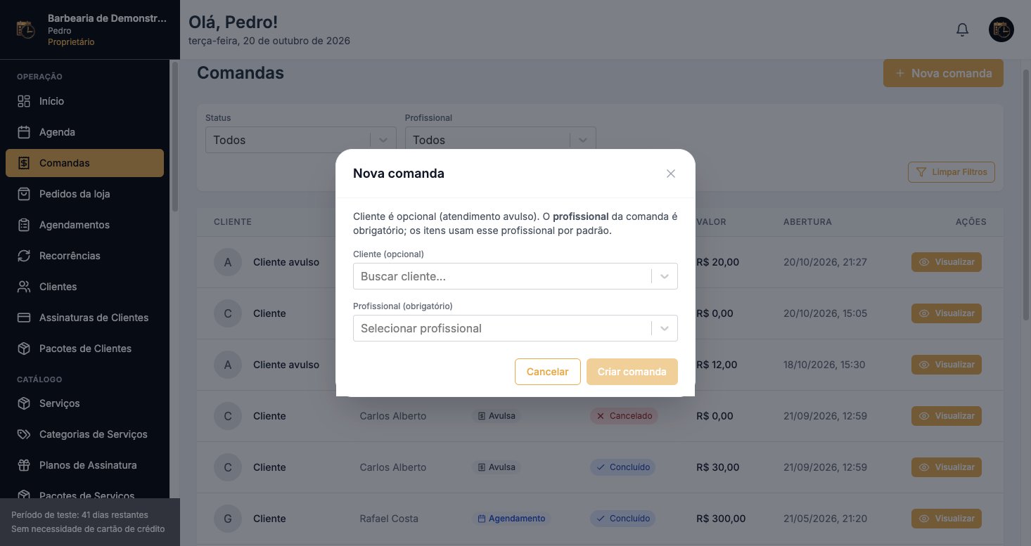Click the Recorrências refresh icon
Screen dimensions: 1031x546
click(24, 256)
